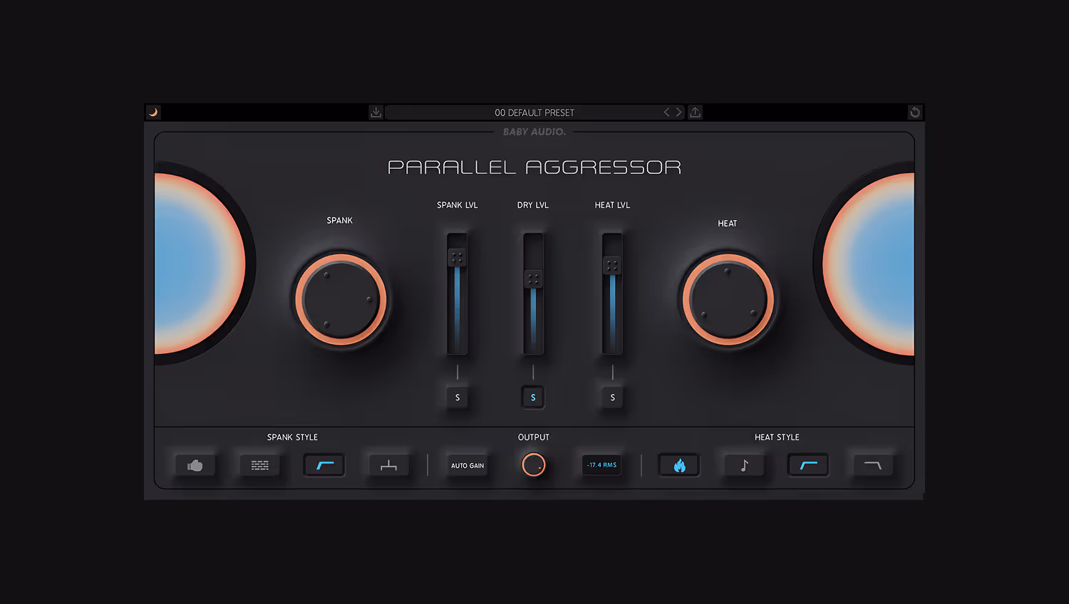Click the HEAT LVL fader handle

[x=612, y=266]
